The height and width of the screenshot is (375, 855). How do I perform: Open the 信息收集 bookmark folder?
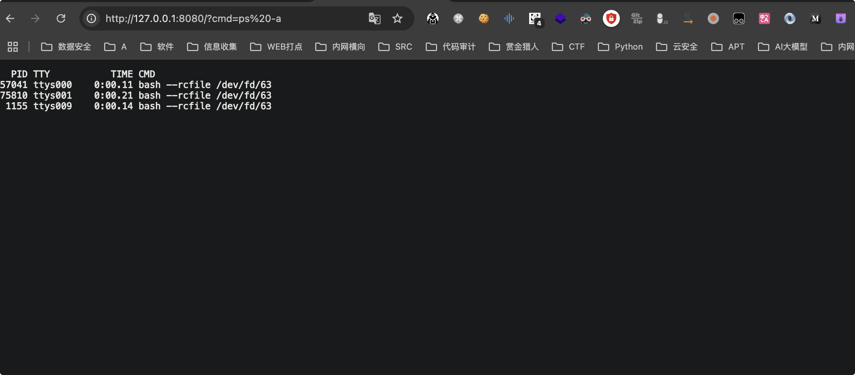coord(212,47)
